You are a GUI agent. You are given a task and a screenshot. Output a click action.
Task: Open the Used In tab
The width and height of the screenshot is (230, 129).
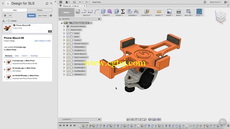coord(24,56)
